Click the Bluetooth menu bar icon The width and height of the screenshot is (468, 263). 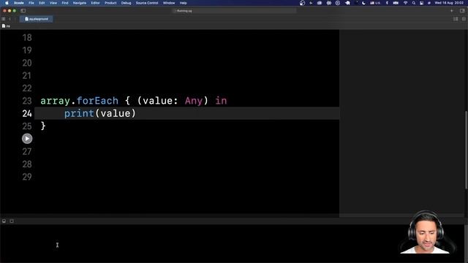[x=387, y=3]
